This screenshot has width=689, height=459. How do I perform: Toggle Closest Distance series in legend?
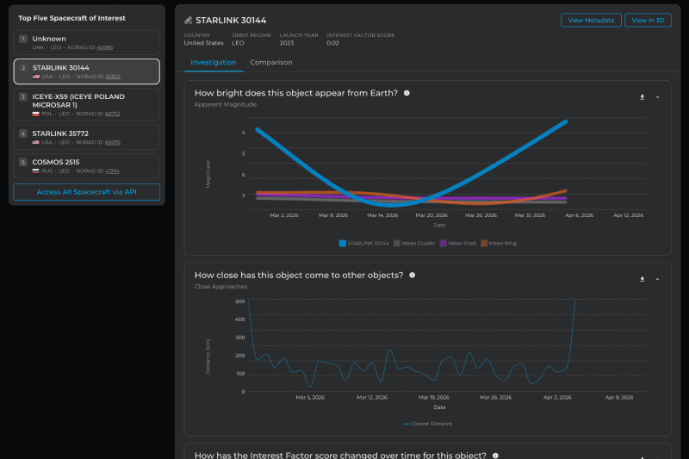427,424
